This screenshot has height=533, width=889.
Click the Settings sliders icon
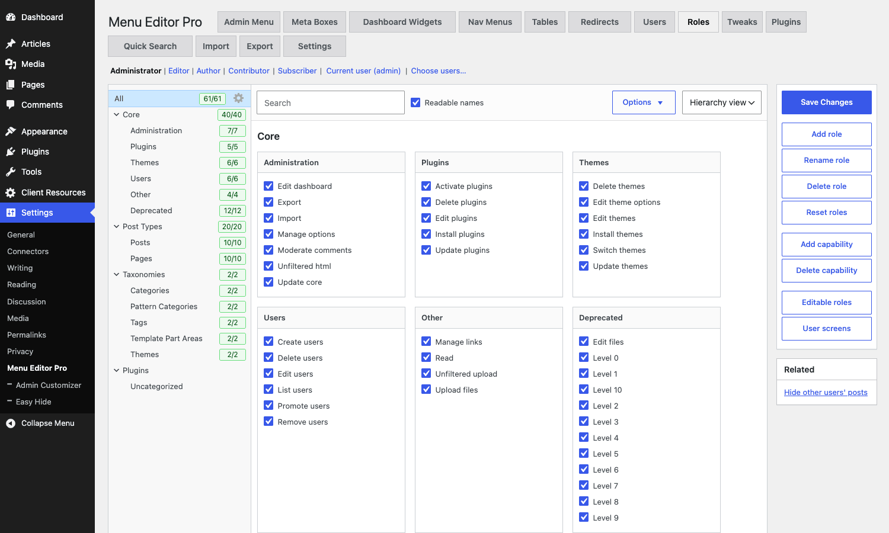(x=11, y=213)
